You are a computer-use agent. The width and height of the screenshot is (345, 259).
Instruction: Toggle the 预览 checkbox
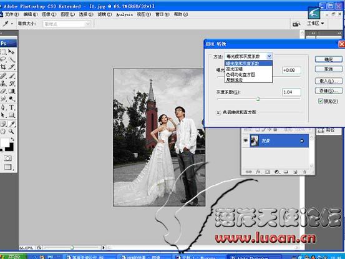pos(321,101)
